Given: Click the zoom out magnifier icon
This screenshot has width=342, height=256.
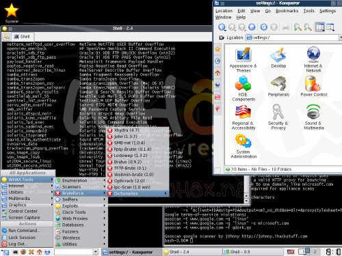Looking at the screenshot, I should click(308, 27).
